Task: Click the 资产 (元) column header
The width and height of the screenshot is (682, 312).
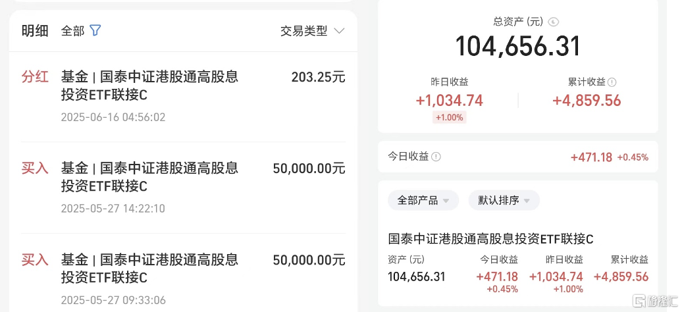Action: [x=406, y=260]
